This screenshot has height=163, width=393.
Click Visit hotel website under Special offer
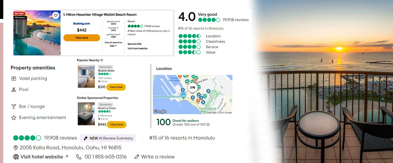pyautogui.click(x=137, y=49)
